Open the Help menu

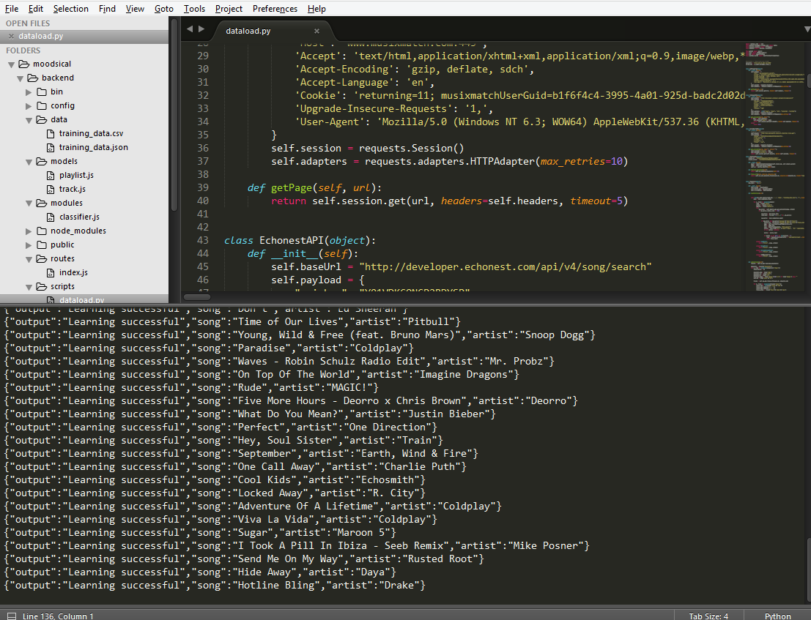316,9
